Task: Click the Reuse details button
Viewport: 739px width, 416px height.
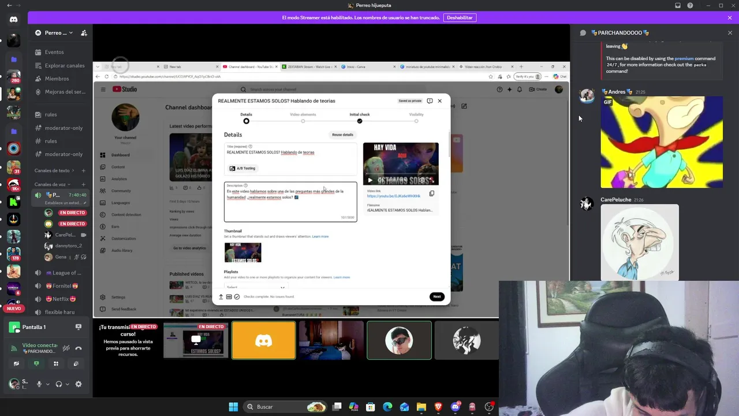Action: 342,135
